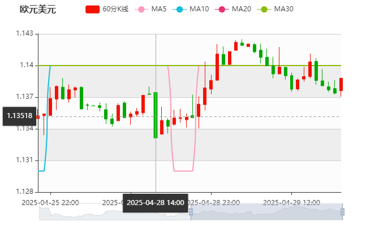
Task: Click the pink MA5 legend icon
Action: [141, 10]
